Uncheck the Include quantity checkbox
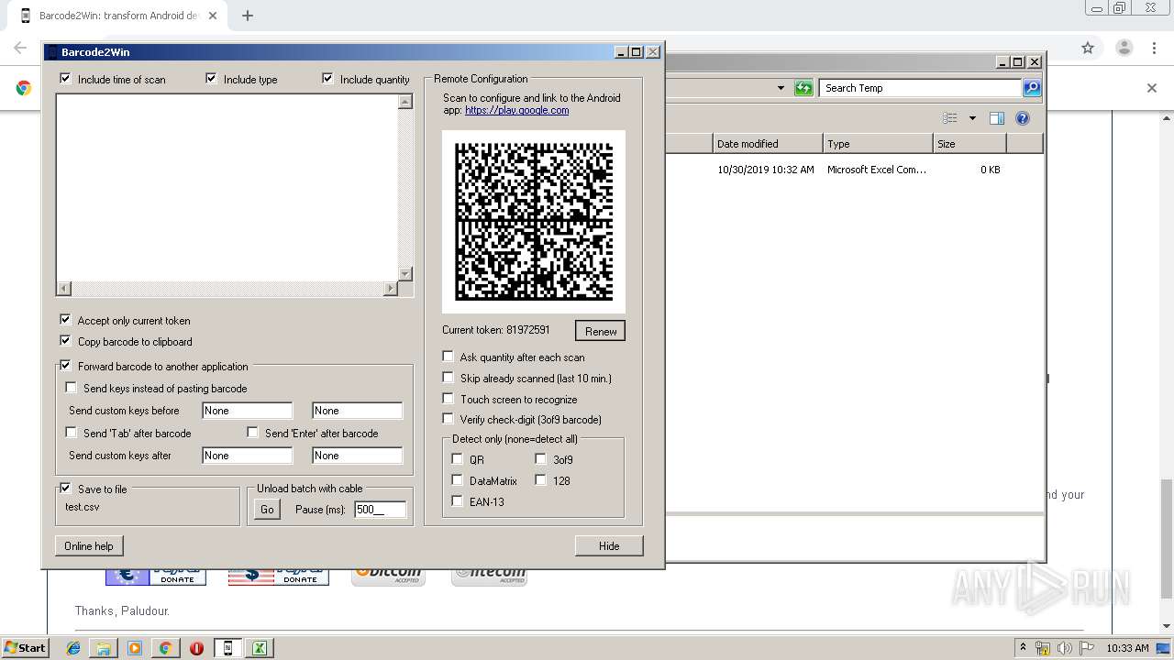Viewport: 1174px width, 660px height. tap(327, 79)
